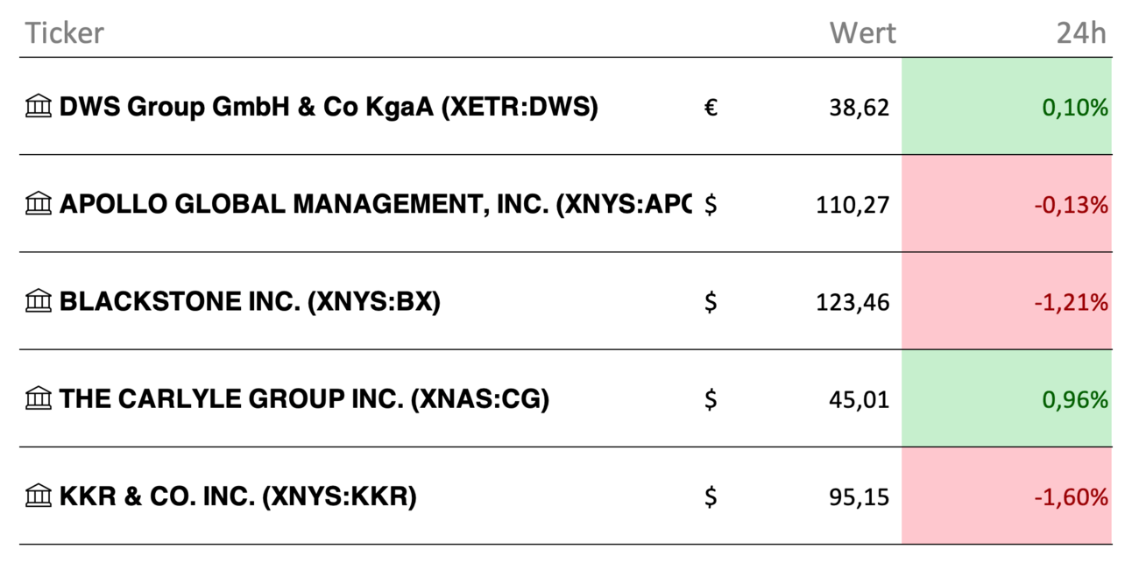The image size is (1132, 563).
Task: Click the value 110,27 in Apollo row
Action: [x=852, y=205]
